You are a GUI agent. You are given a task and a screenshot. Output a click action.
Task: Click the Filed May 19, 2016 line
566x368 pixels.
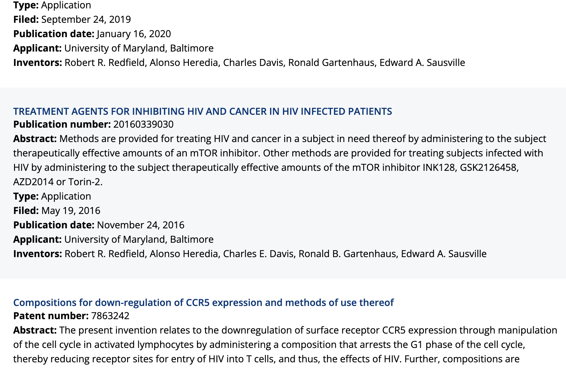[x=57, y=210]
